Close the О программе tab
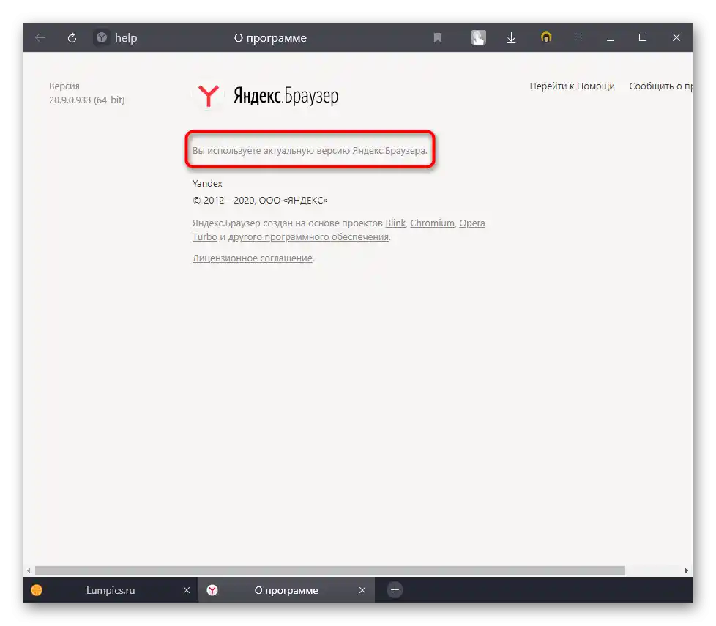The width and height of the screenshot is (716, 626). (362, 590)
